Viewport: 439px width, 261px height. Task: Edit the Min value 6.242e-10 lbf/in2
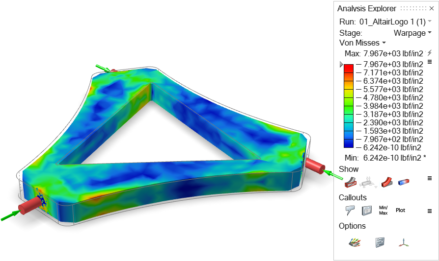click(x=392, y=158)
